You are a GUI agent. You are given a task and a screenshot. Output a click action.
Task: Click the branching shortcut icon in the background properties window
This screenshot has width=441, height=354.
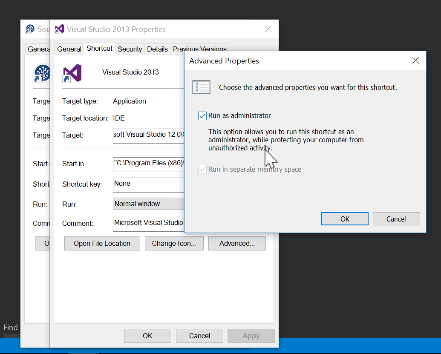[x=42, y=73]
